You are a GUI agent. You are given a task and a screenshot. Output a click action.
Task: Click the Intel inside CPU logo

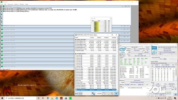[122, 50]
